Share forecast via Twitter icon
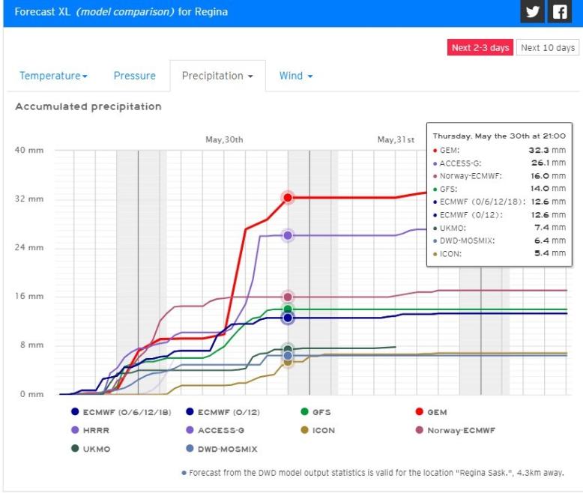Screen dimensions: 583x493 pyautogui.click(x=532, y=11)
